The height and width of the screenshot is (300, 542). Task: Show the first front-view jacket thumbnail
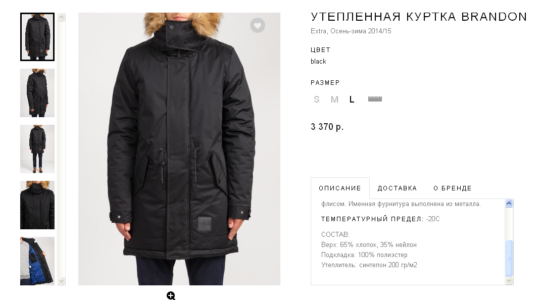(x=37, y=37)
